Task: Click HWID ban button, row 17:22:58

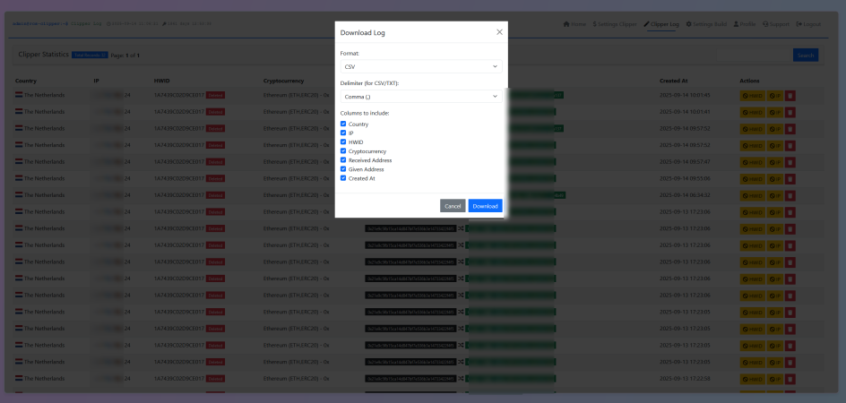Action: point(752,379)
